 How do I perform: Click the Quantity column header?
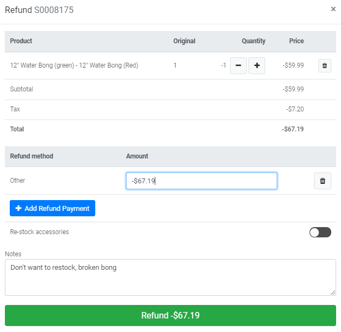[x=253, y=41]
